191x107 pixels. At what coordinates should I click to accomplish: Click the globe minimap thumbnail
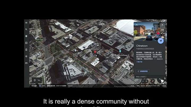click(162, 81)
